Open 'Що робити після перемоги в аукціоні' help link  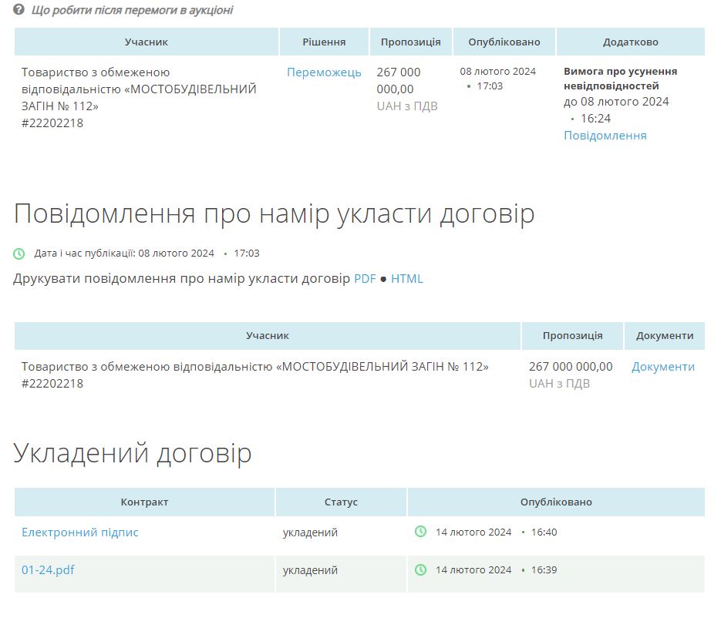coord(132,10)
